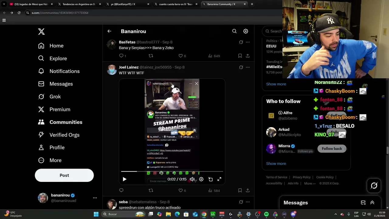Viewport: 389px width, 219px height.
Task: Compose new message in Messages drawer
Action: pyautogui.click(x=363, y=203)
